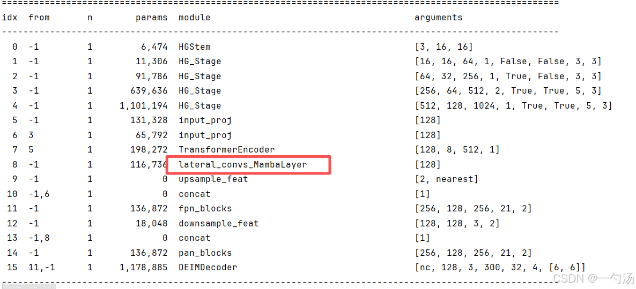The image size is (636, 289).
Task: Click the 'module' column header
Action: 195,18
